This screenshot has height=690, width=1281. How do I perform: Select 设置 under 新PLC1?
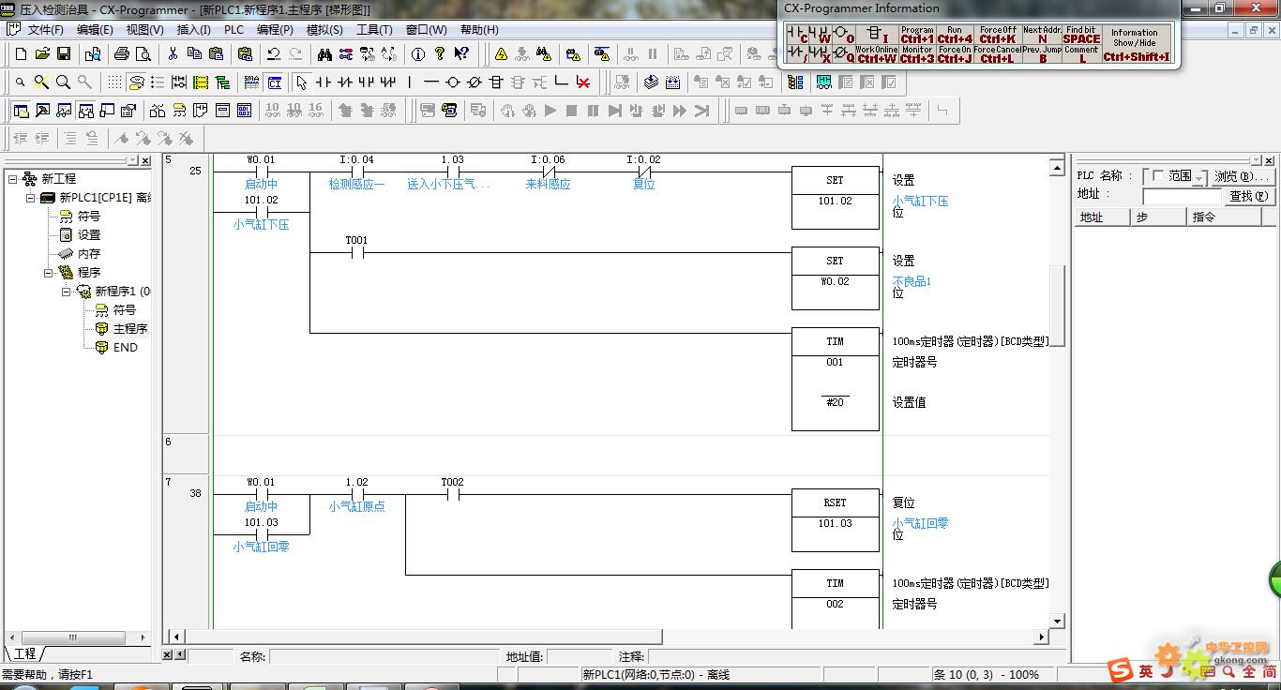pos(89,235)
